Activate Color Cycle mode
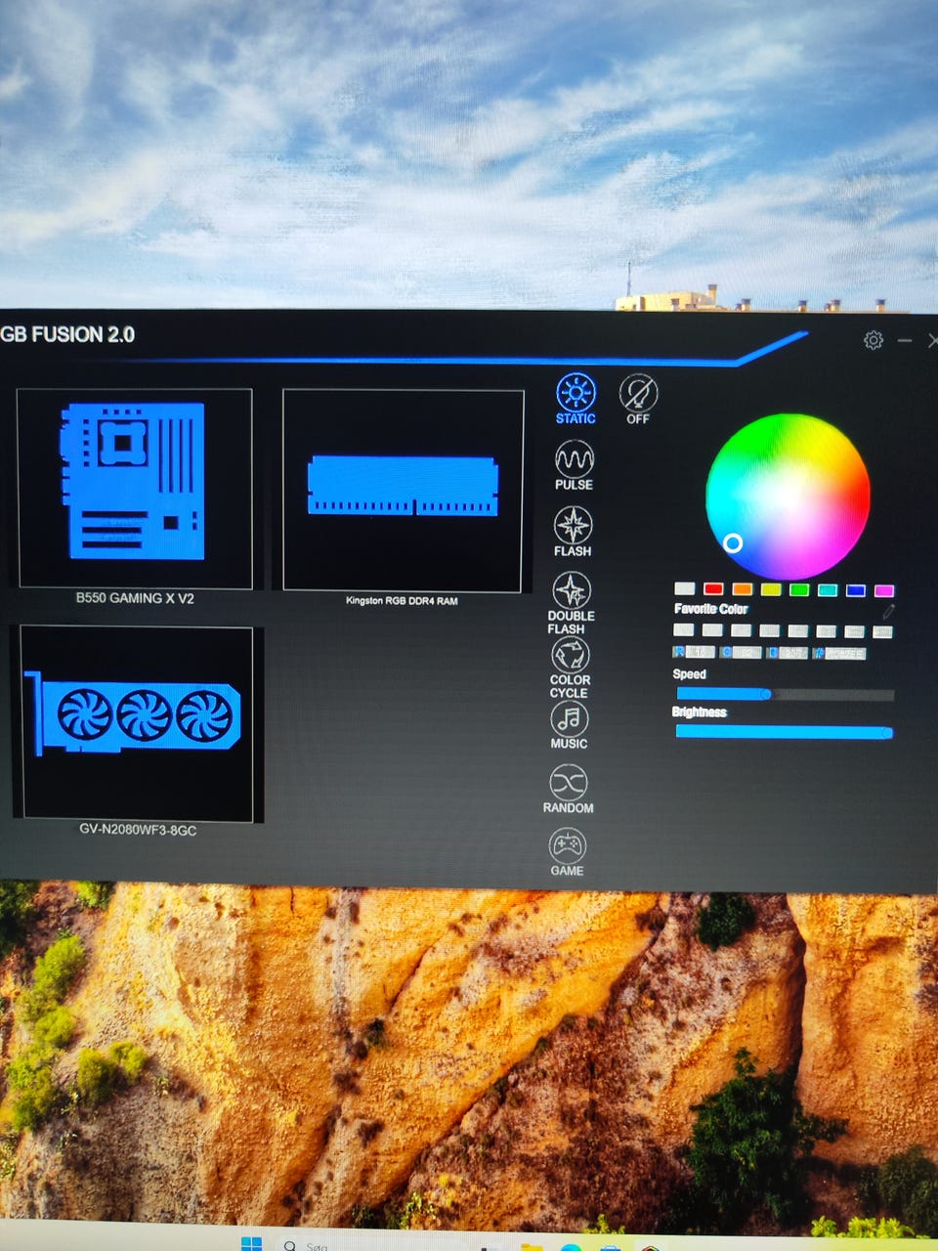 (x=570, y=668)
